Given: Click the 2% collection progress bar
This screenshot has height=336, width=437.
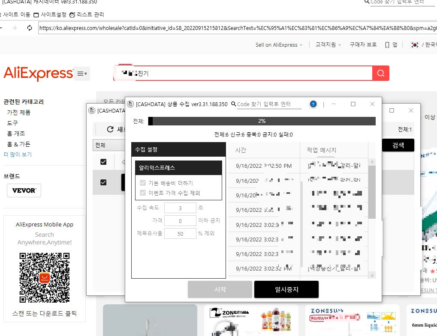Looking at the screenshot, I should 262,121.
